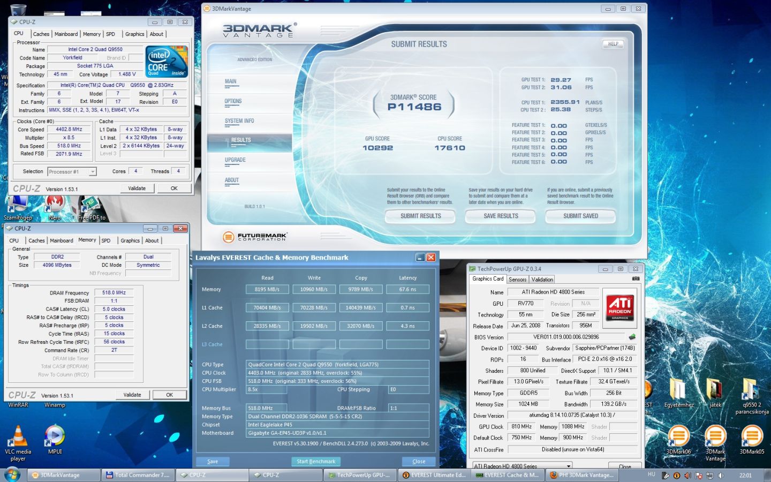
Task: Click the volume speaker tray icon
Action: point(721,475)
